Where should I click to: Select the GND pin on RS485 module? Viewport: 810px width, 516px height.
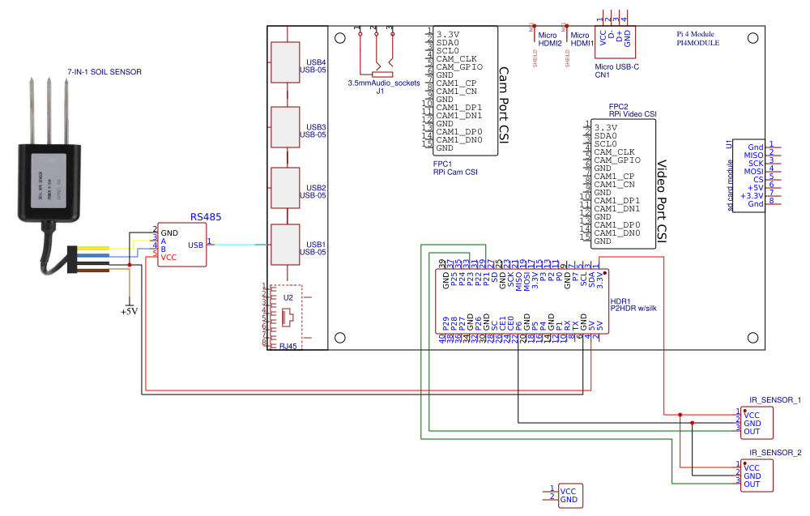pyautogui.click(x=169, y=233)
